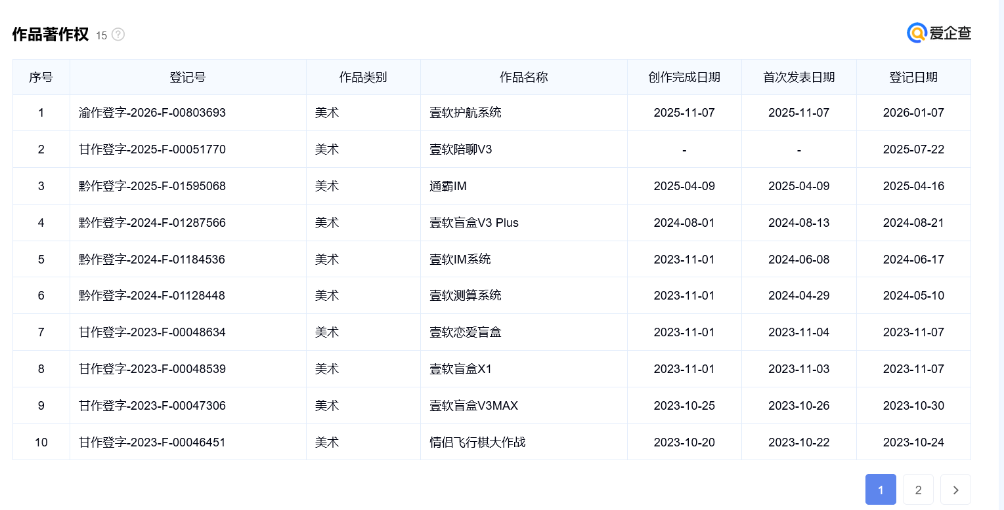Click the 首次发表日期 column header
Image resolution: width=1004 pixels, height=510 pixels.
(798, 77)
